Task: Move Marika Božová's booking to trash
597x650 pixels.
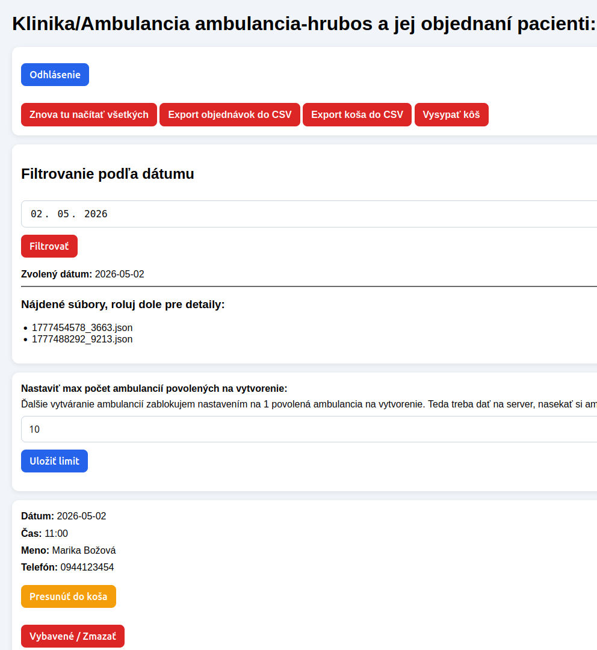Action: (x=69, y=596)
